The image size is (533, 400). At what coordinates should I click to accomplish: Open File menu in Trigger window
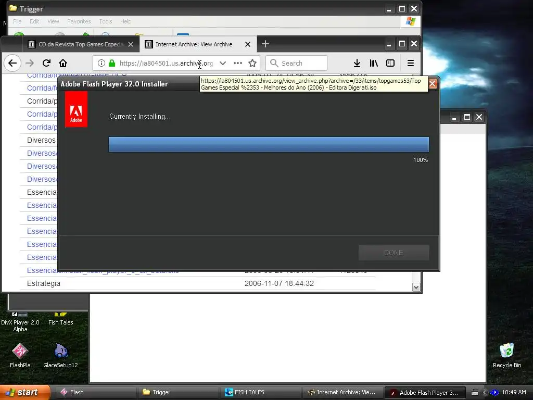click(17, 21)
